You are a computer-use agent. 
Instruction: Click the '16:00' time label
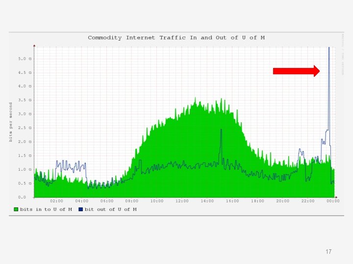click(232, 201)
